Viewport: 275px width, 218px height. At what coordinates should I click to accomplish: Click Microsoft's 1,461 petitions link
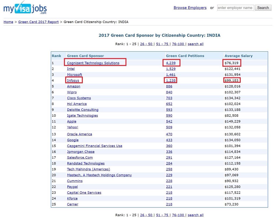(171, 75)
